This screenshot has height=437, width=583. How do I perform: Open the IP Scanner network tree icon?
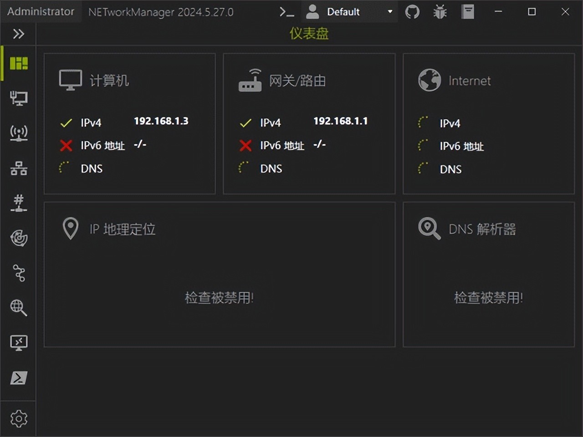tap(19, 168)
